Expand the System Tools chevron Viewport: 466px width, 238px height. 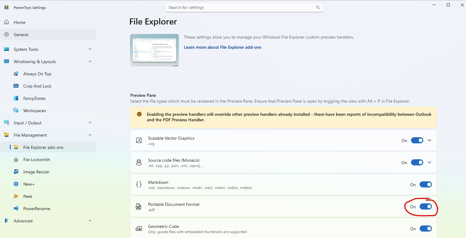pos(90,49)
